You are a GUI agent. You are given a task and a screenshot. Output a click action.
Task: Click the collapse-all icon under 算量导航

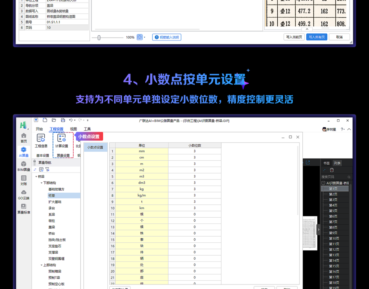(x=35, y=169)
